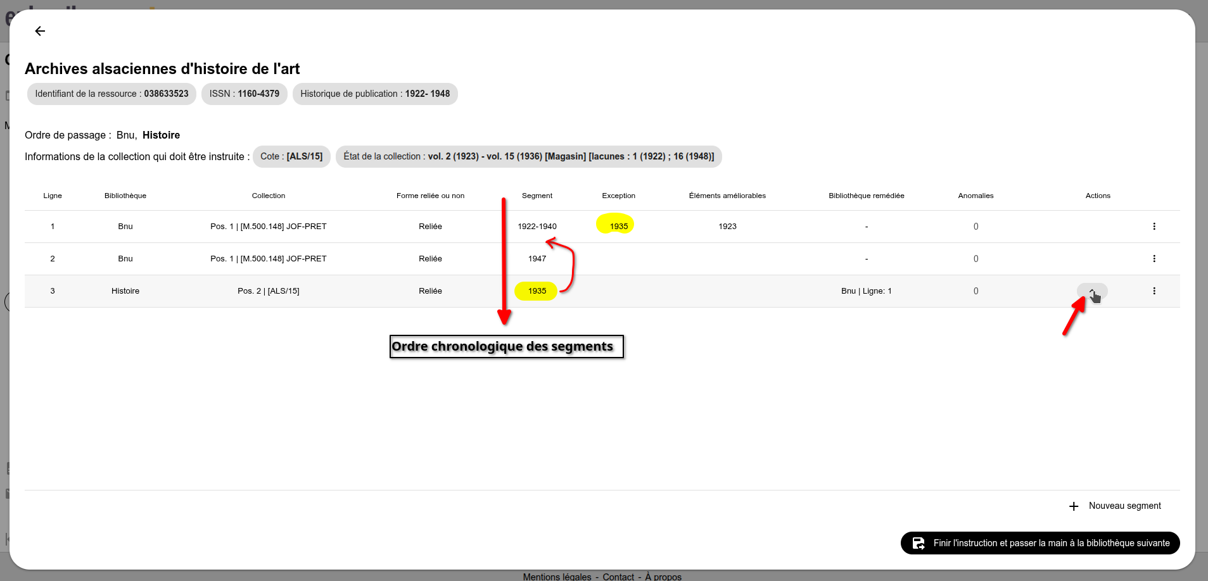Click the Segment column header
1208x581 pixels.
coord(537,196)
